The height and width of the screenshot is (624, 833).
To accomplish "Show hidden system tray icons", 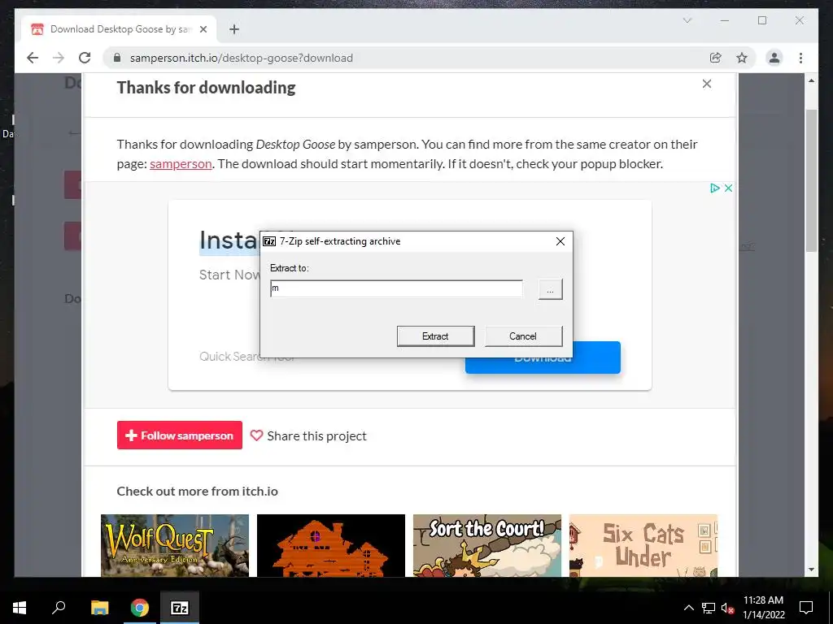I will 688,608.
